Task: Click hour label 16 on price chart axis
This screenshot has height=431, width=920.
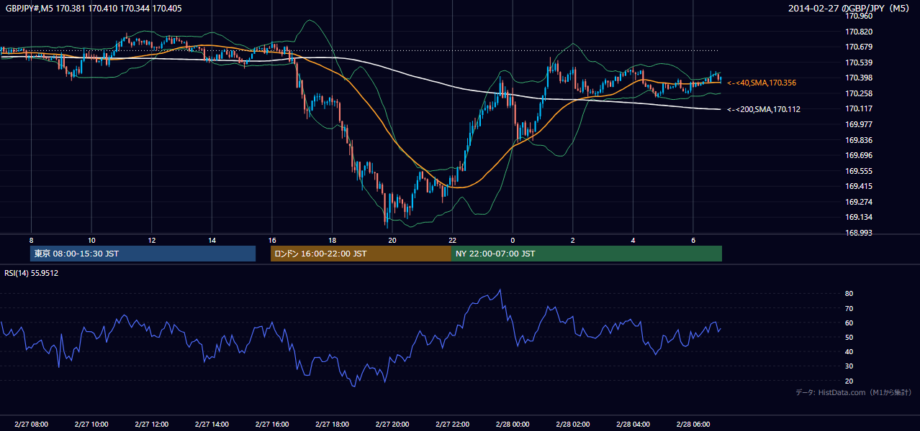Action: pyautogui.click(x=271, y=240)
